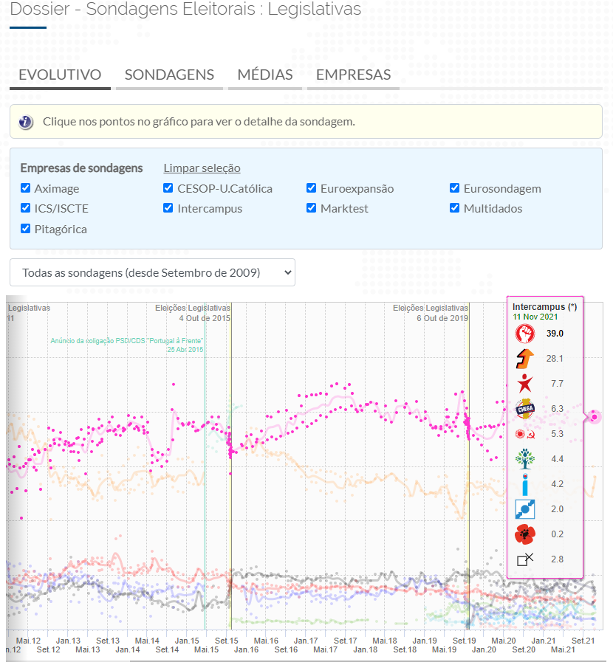Click the Livre red poppy icon

click(x=524, y=534)
